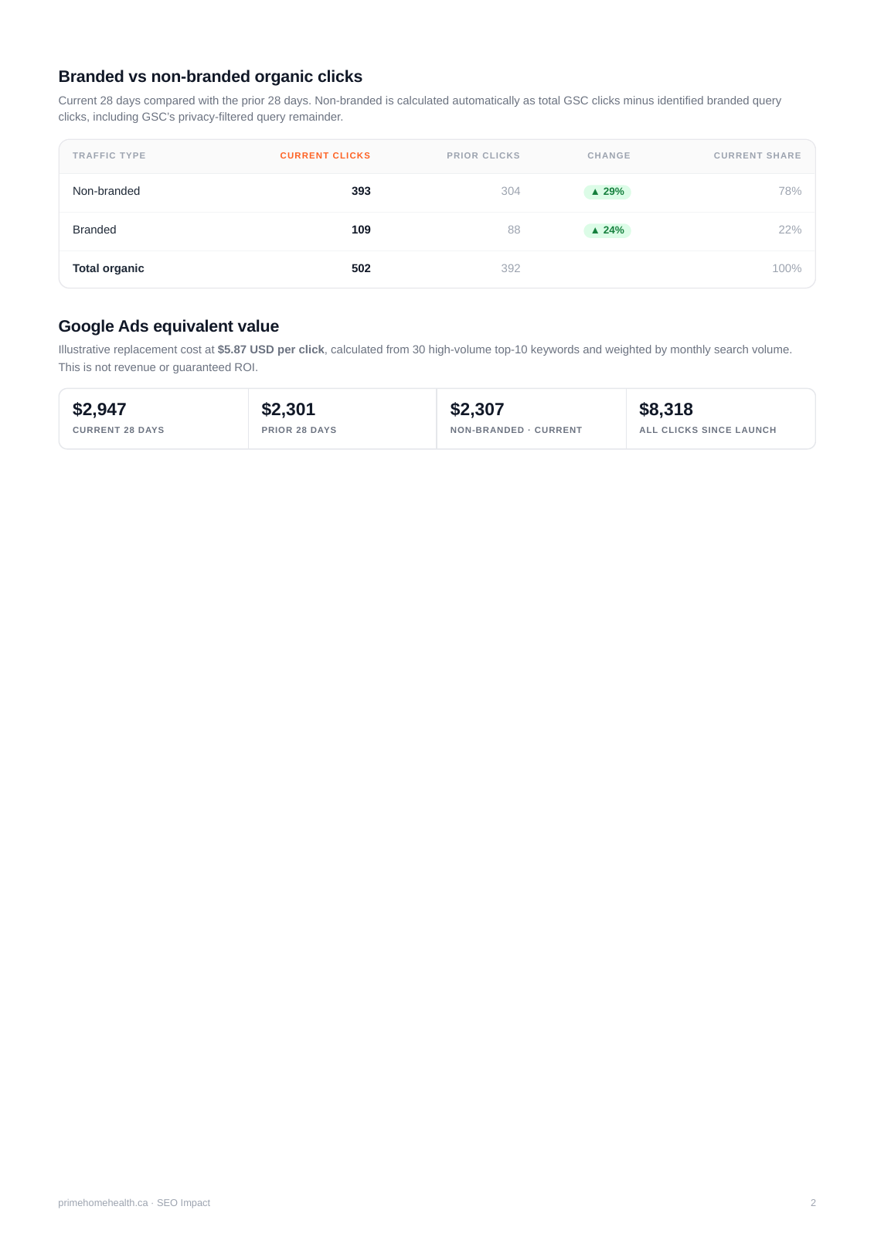Click the Branded prior clicks value 88
Image resolution: width=874 pixels, height=1237 pixels.
pos(514,230)
